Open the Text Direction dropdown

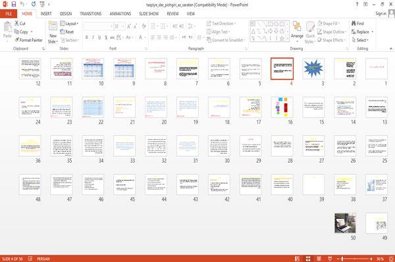[221, 24]
